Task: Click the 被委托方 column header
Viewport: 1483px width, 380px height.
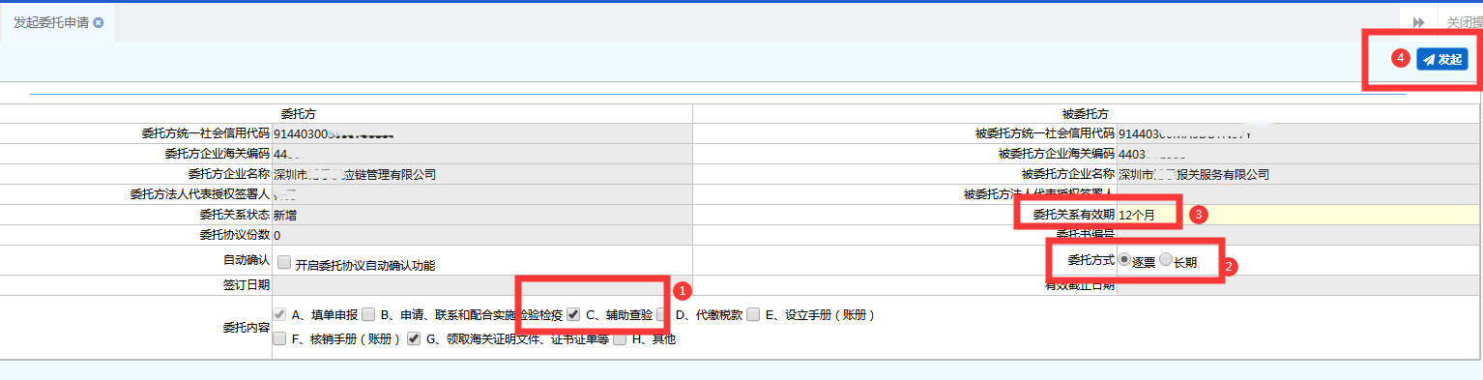Action: coord(1085,113)
